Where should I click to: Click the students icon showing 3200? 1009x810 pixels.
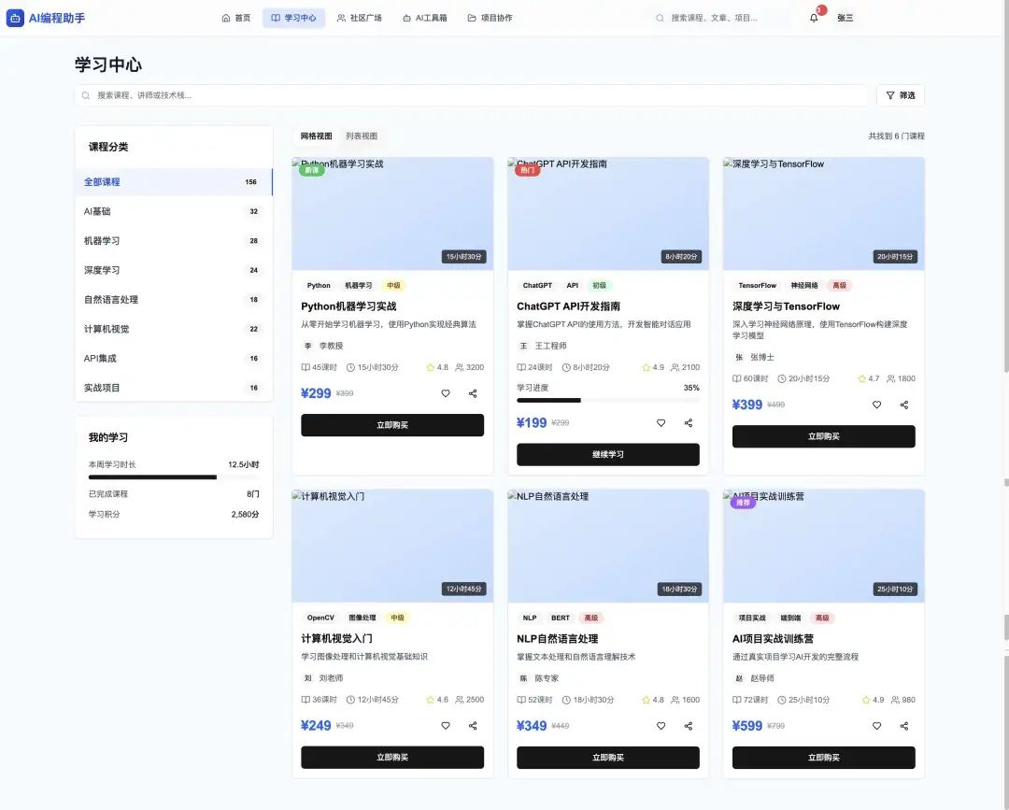[459, 367]
